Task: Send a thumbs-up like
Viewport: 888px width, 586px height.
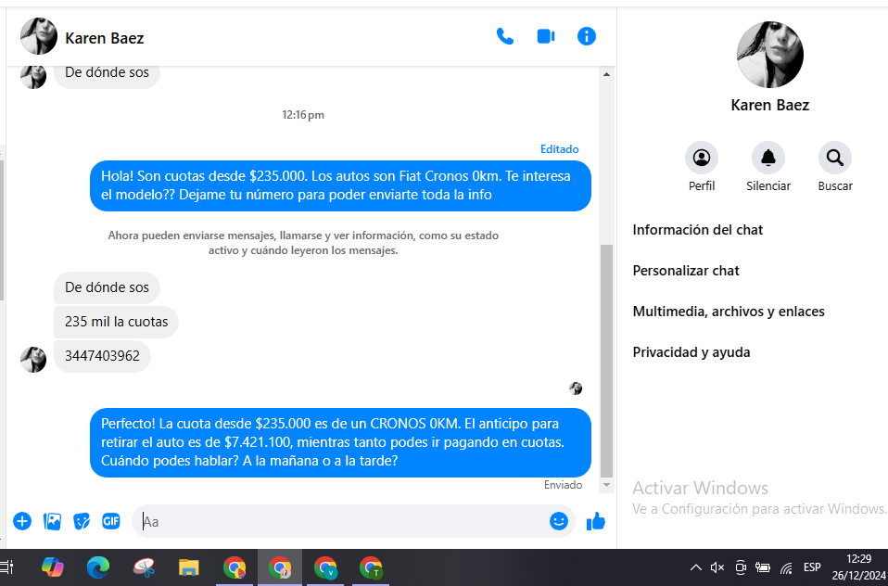Action: click(595, 521)
